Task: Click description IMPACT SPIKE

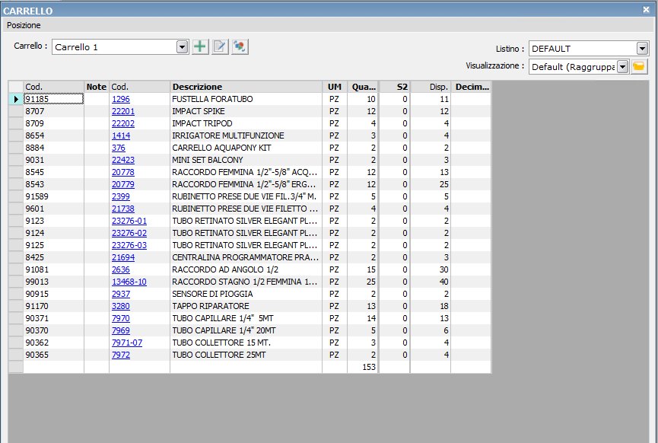Action: [199, 111]
